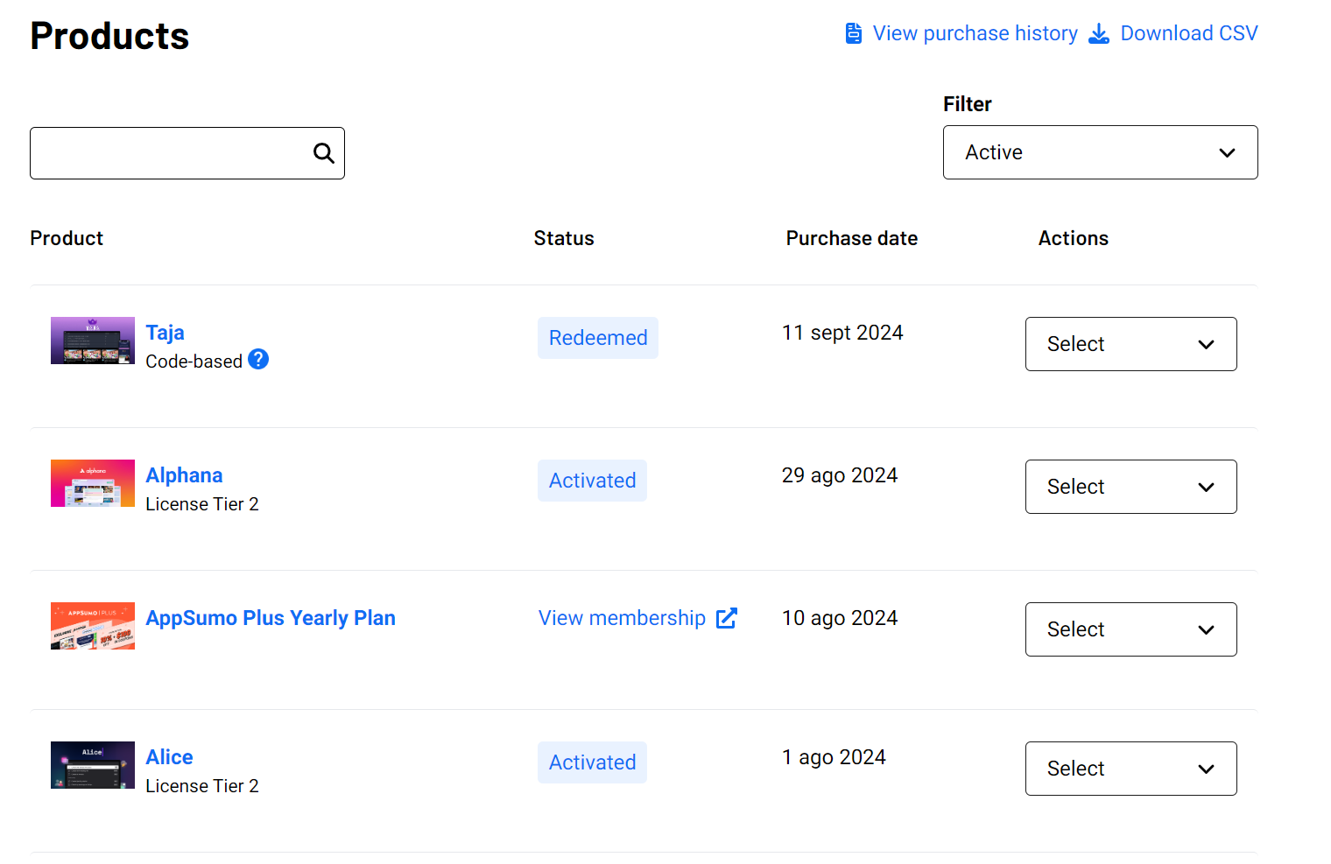Click the View purchase history link
This screenshot has width=1331, height=864.
coord(975,33)
